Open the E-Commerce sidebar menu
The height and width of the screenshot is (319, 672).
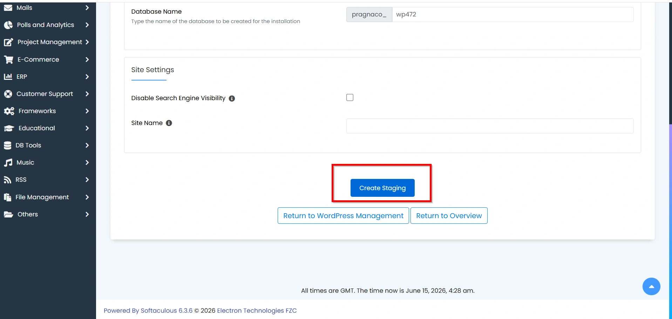point(48,60)
